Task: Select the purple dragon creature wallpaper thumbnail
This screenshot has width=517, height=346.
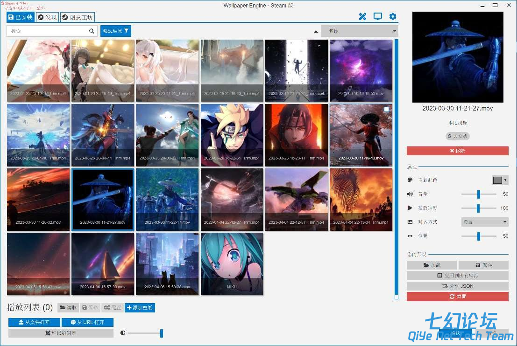Action: [297, 200]
